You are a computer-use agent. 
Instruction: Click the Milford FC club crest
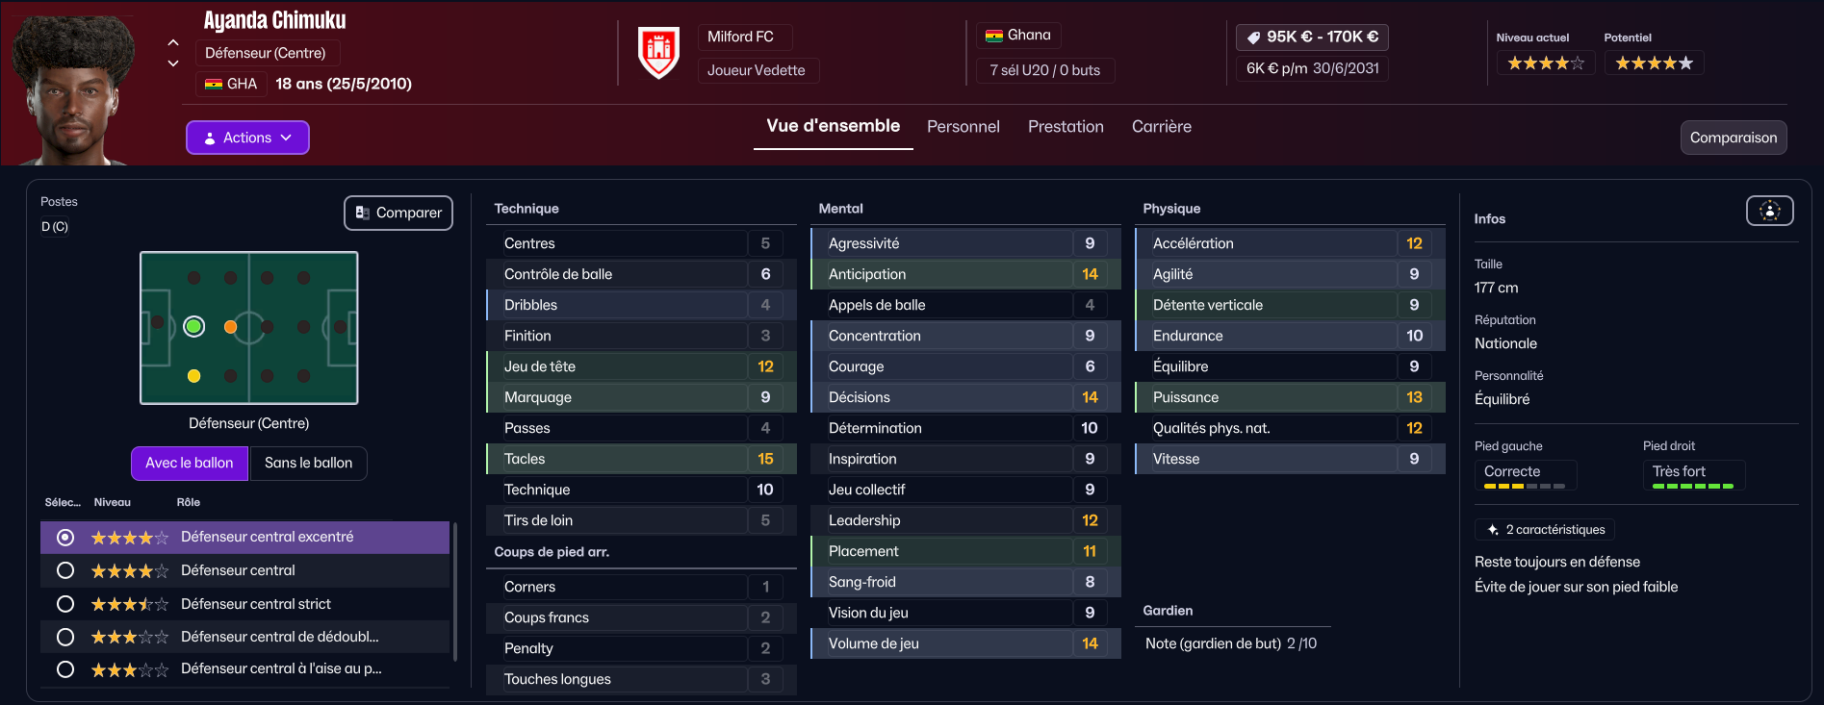659,53
